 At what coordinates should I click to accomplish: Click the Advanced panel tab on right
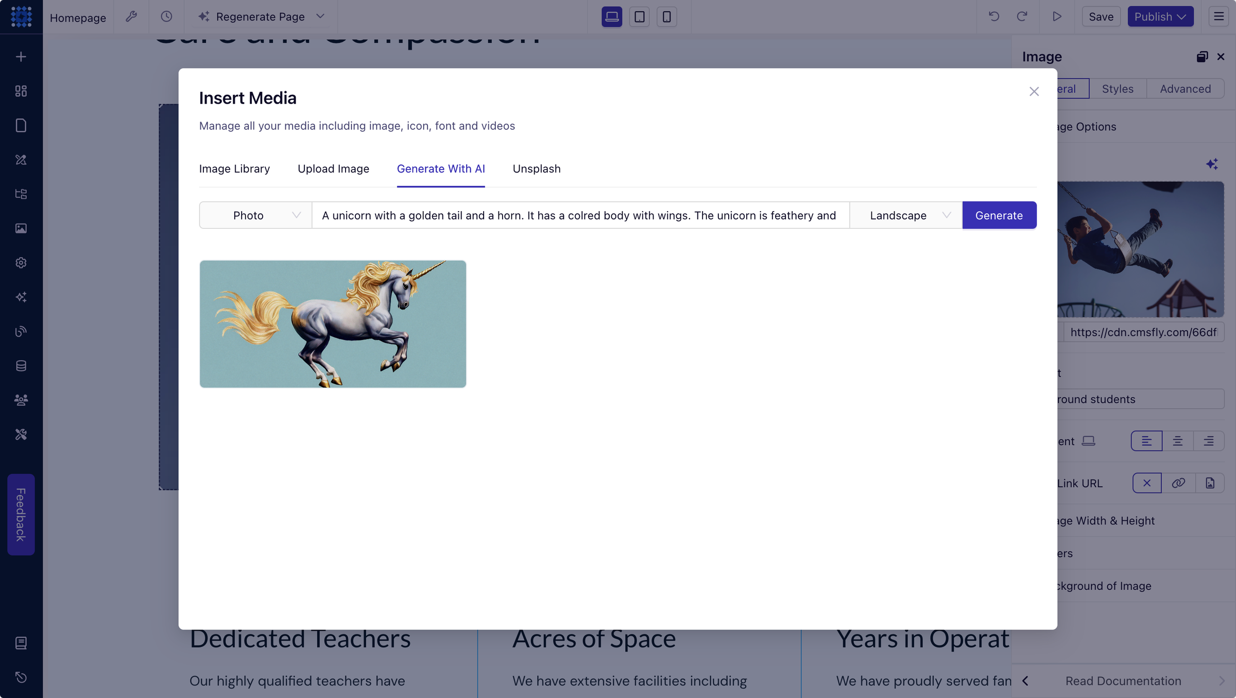pos(1185,88)
